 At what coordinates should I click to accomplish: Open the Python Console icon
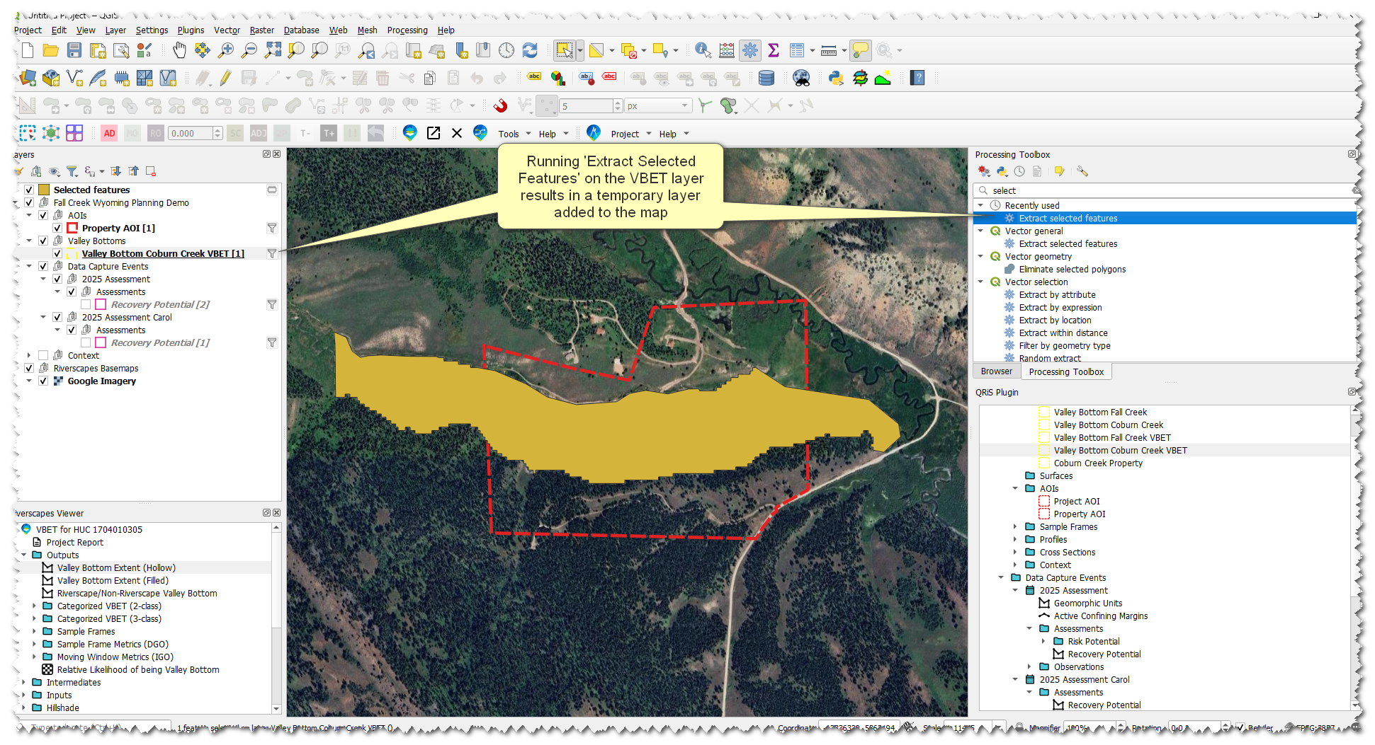click(x=836, y=78)
